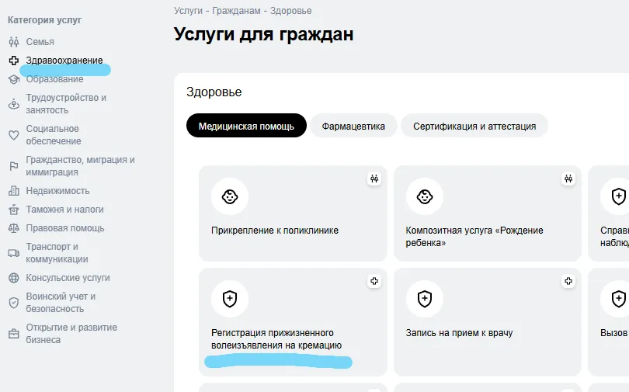Click the shield icon beside Воинский учет

(14, 303)
